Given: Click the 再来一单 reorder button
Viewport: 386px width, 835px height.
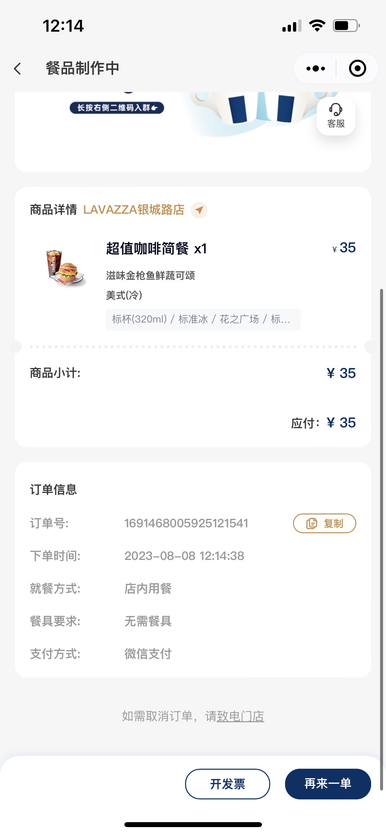Looking at the screenshot, I should coord(328,784).
